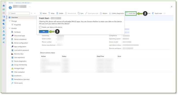Select the Wipe device action
Viewport: 178px width, 95px height.
coord(51,13)
